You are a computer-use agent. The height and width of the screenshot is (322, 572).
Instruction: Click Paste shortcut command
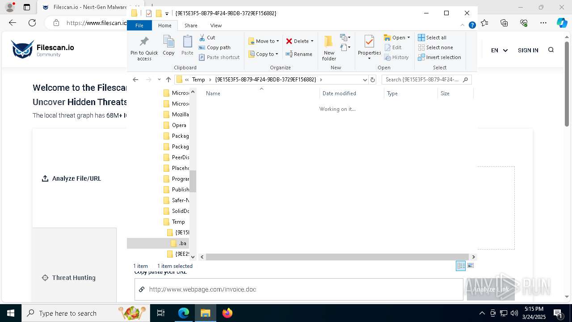pos(219,57)
